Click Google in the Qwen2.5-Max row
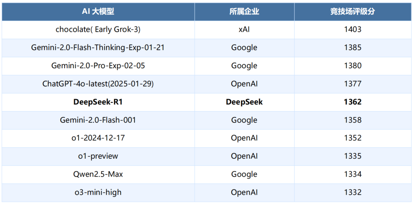The height and width of the screenshot is (205, 414). click(245, 174)
